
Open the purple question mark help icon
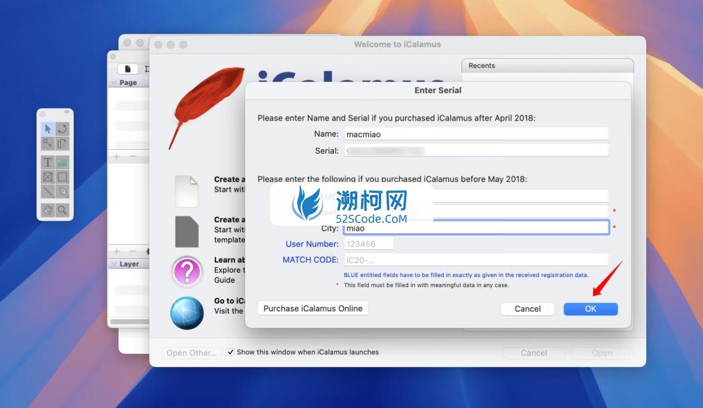(187, 272)
